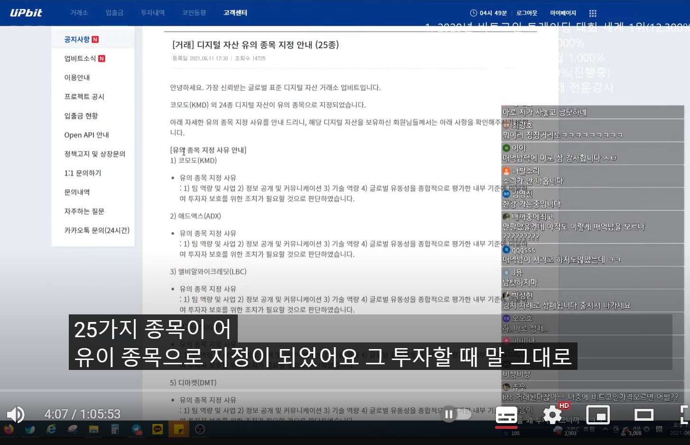The height and width of the screenshot is (445, 690).
Task: Open 입출금 menu in header
Action: click(114, 13)
